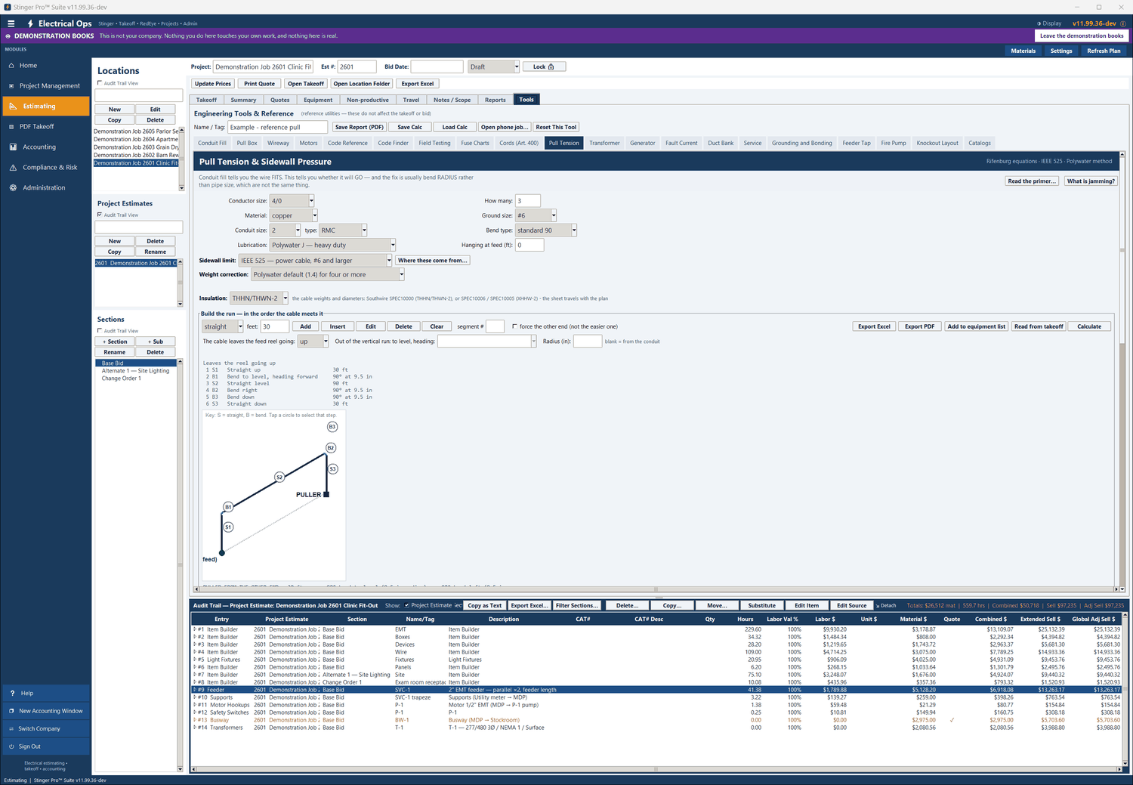Image resolution: width=1133 pixels, height=785 pixels.
Task: Click the Help question mark icon
Action: [x=12, y=693]
